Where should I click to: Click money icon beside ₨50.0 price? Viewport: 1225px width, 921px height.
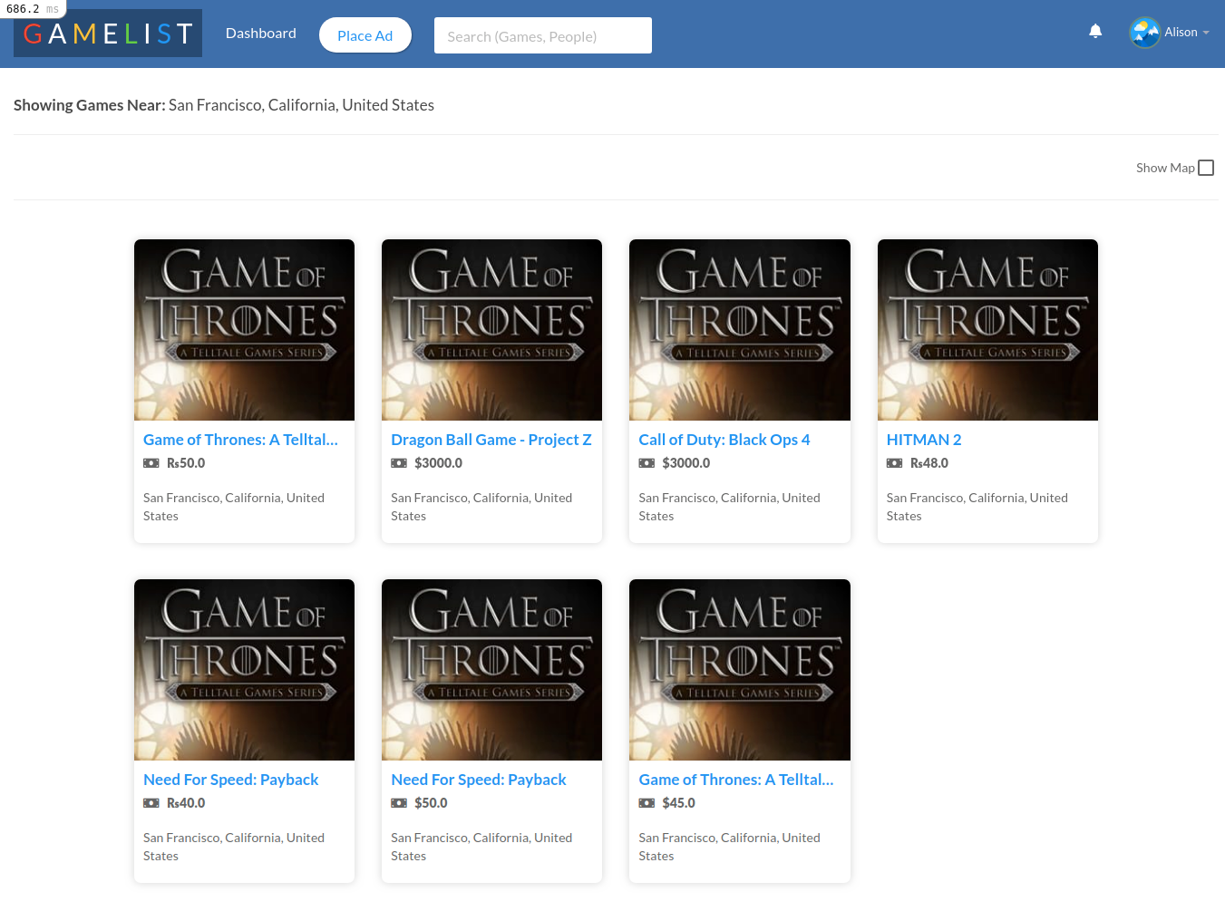point(151,463)
